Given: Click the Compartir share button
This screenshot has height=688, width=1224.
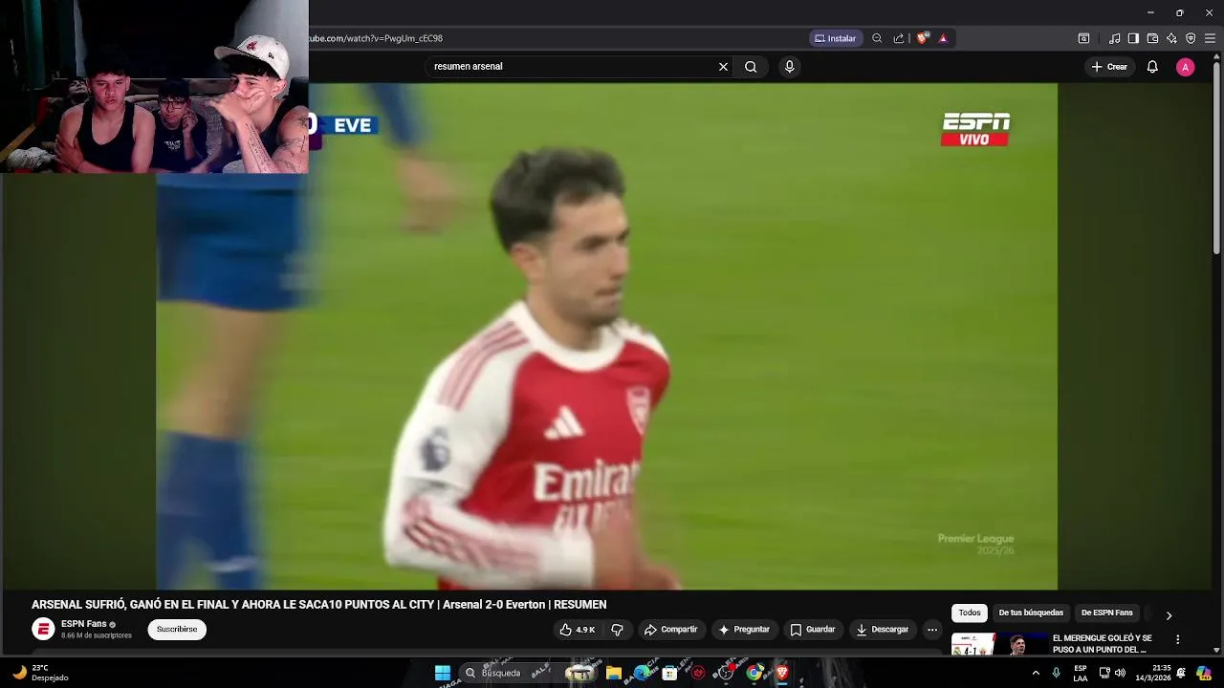Looking at the screenshot, I should point(671,630).
